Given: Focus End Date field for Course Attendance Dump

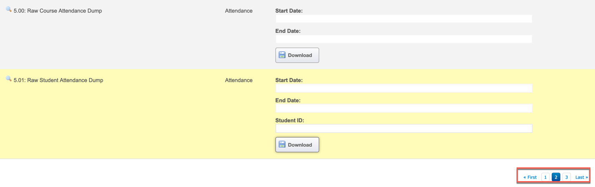Looking at the screenshot, I should tap(404, 39).
